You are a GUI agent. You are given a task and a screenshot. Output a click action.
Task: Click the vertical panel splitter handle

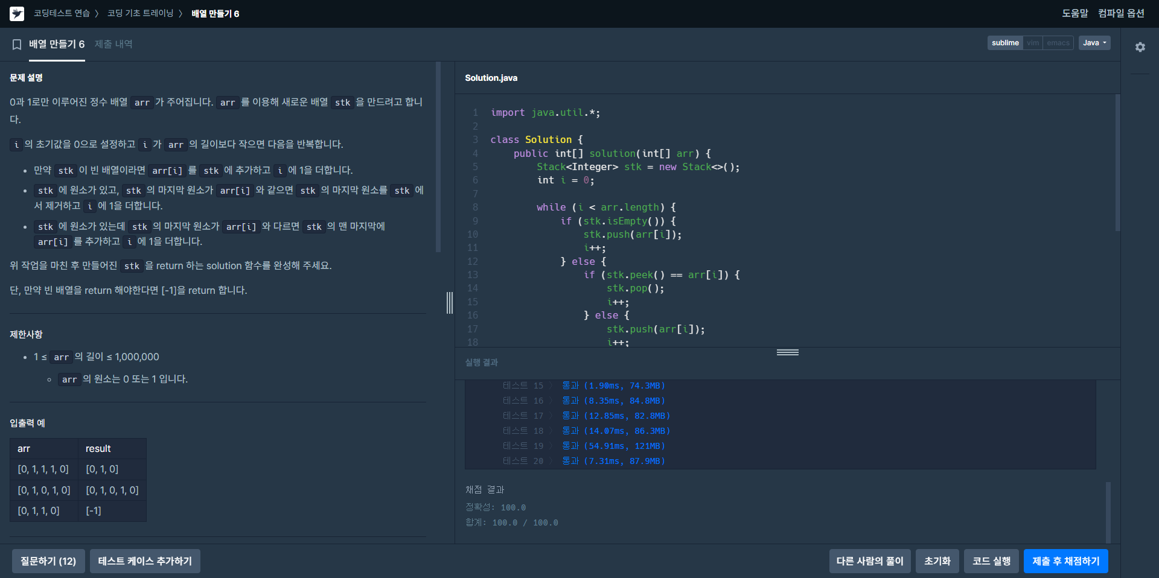point(450,302)
